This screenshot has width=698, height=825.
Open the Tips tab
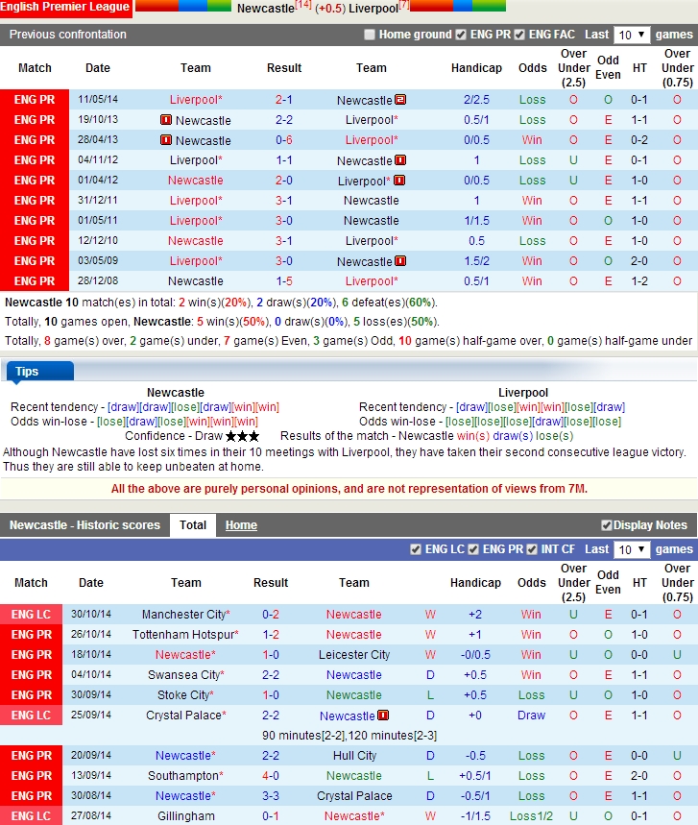40,371
